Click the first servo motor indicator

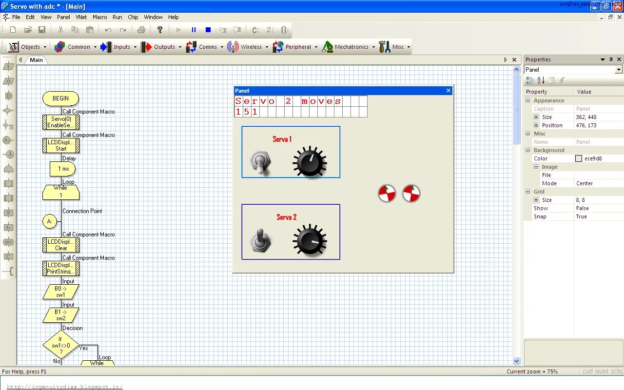[387, 194]
